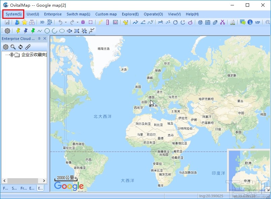Open the Help(H) menu
The width and height of the screenshot is (271, 199).
tap(192, 14)
